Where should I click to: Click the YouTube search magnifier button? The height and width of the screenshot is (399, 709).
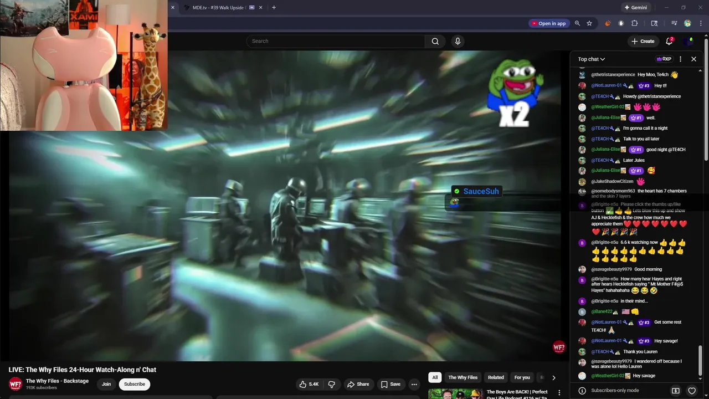tap(435, 41)
